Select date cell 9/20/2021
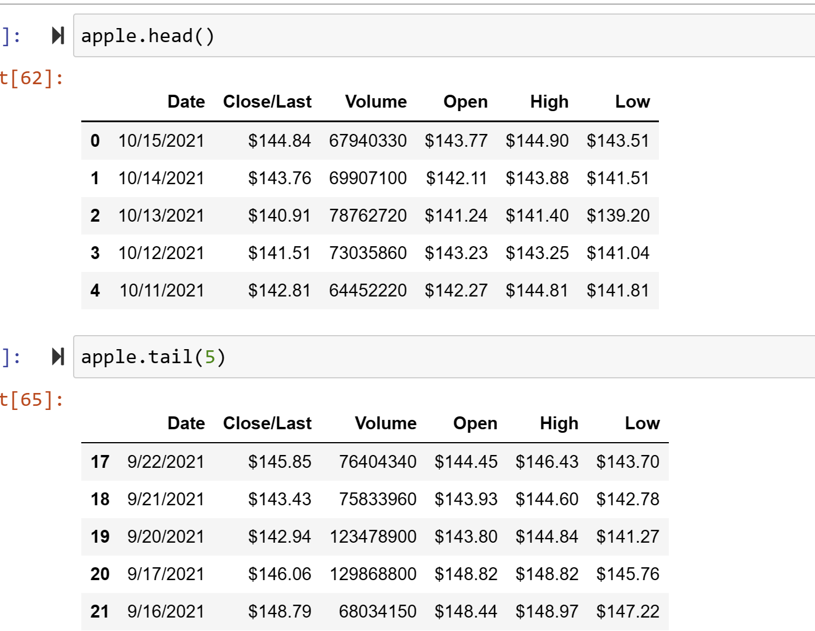815x631 pixels. [166, 537]
